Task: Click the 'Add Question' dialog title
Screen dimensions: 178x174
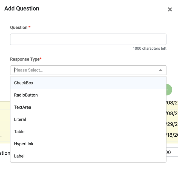Action: point(22,8)
